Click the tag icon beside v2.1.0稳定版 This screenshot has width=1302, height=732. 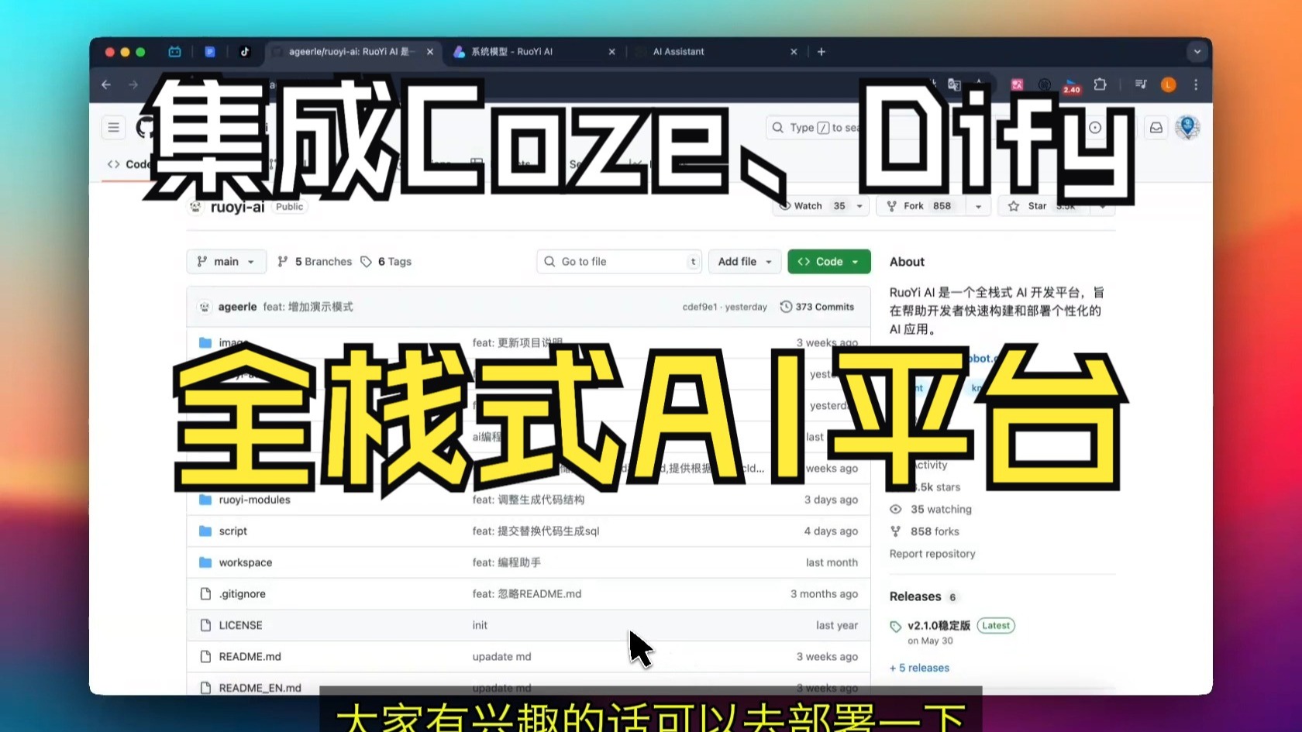click(896, 626)
